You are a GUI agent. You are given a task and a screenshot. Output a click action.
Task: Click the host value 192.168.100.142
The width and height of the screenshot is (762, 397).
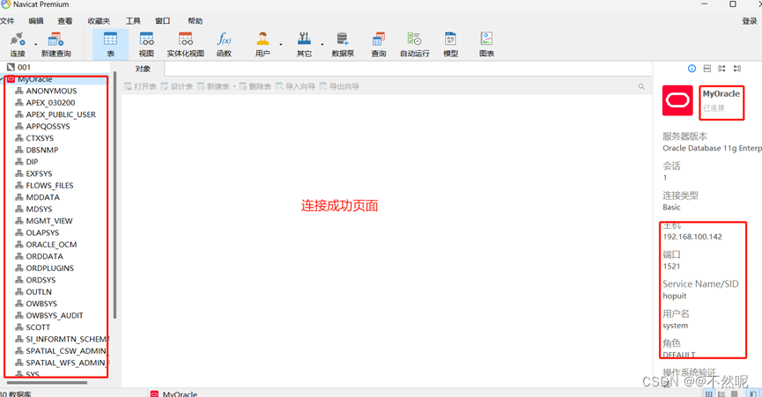692,237
